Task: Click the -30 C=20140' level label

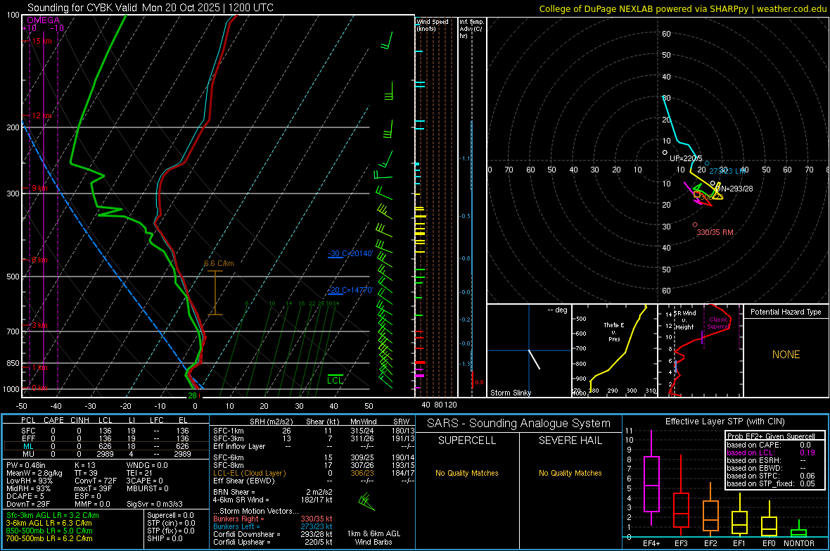Action: pos(350,253)
